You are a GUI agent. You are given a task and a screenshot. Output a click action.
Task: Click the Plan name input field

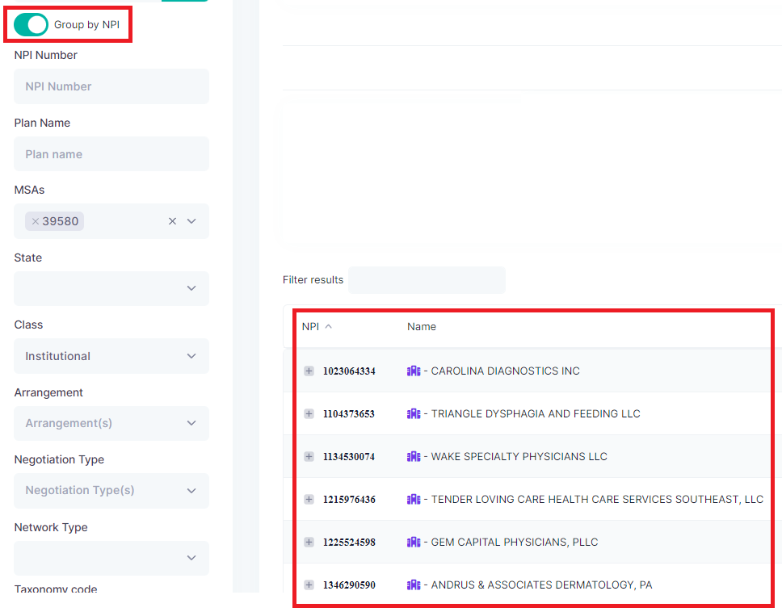[111, 154]
